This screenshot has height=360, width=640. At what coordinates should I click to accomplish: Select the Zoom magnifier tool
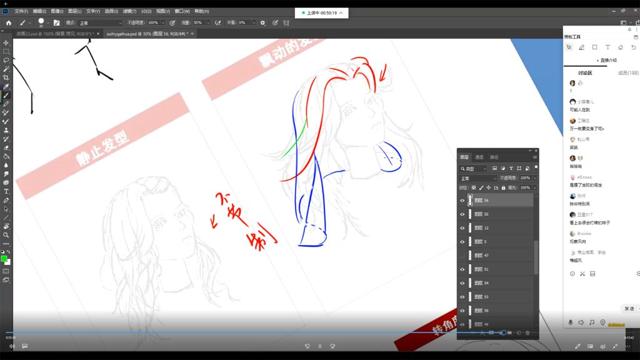(x=6, y=235)
